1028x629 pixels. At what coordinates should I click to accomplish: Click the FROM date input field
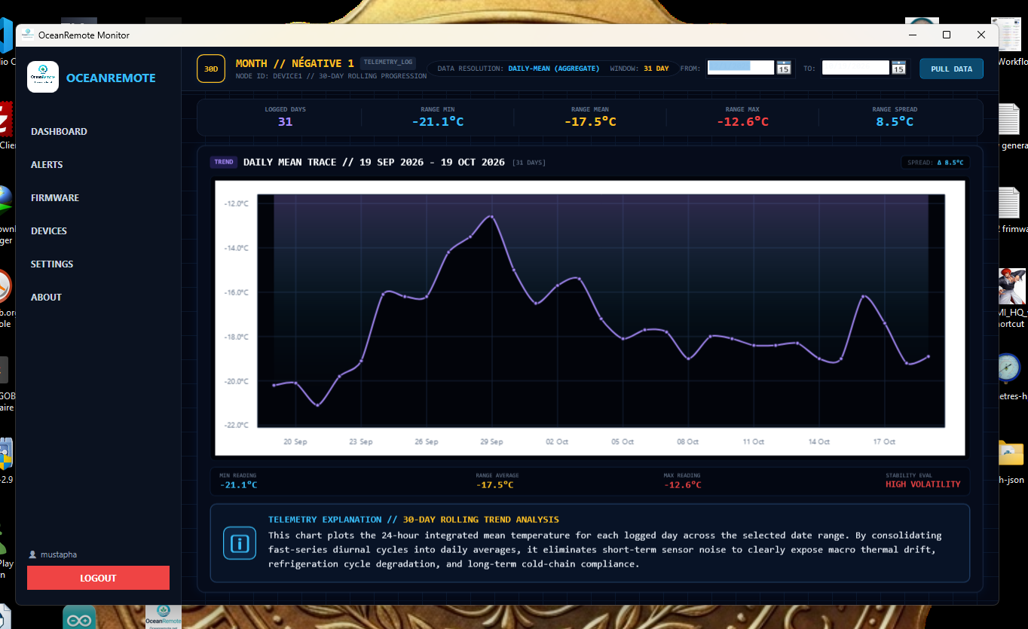tap(741, 68)
